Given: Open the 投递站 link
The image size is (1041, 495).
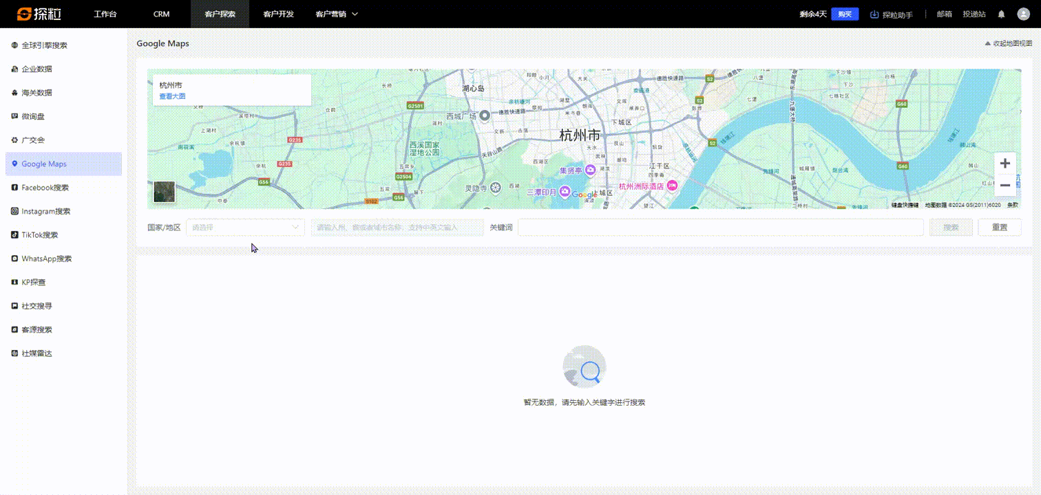Looking at the screenshot, I should tap(974, 14).
